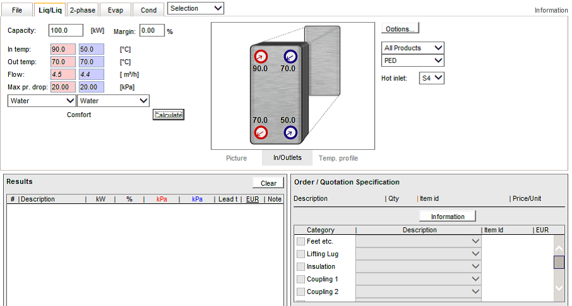Expand the All Products dropdown

pyautogui.click(x=413, y=48)
